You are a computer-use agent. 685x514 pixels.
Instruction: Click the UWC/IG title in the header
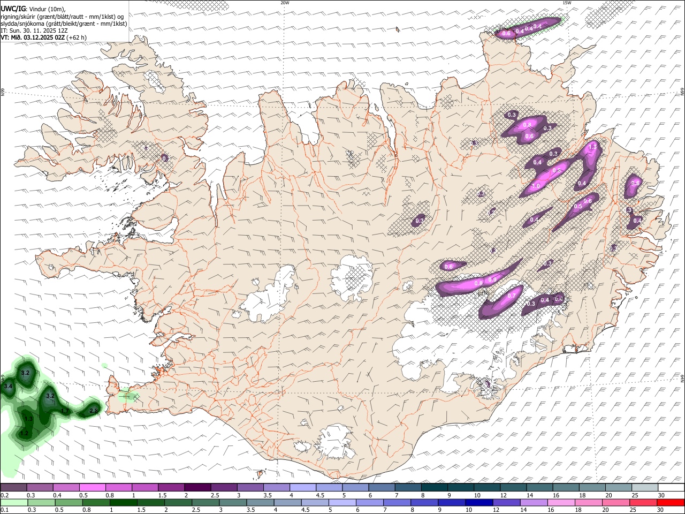pyautogui.click(x=13, y=9)
